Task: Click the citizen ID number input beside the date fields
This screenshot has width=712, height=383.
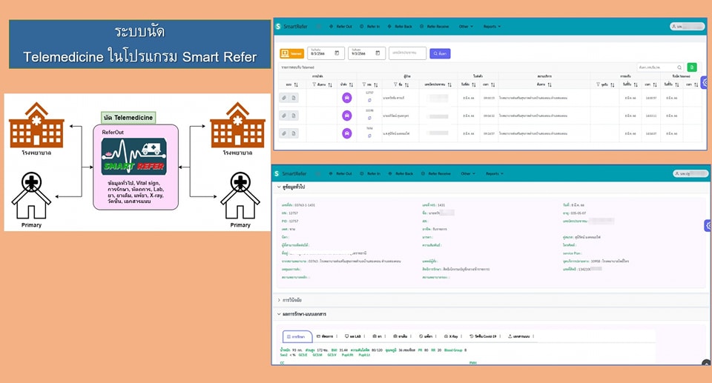Action: click(407, 53)
